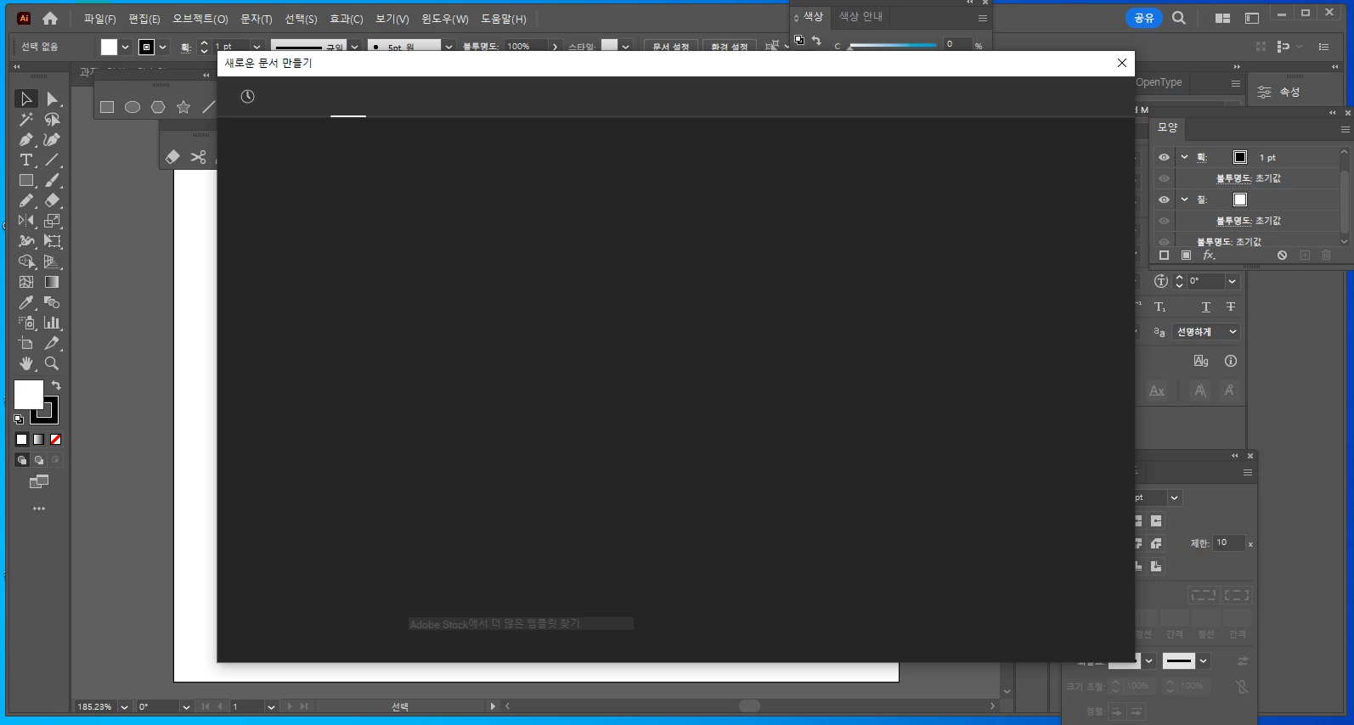Select the Artboard tool
The width and height of the screenshot is (1354, 725).
[25, 344]
